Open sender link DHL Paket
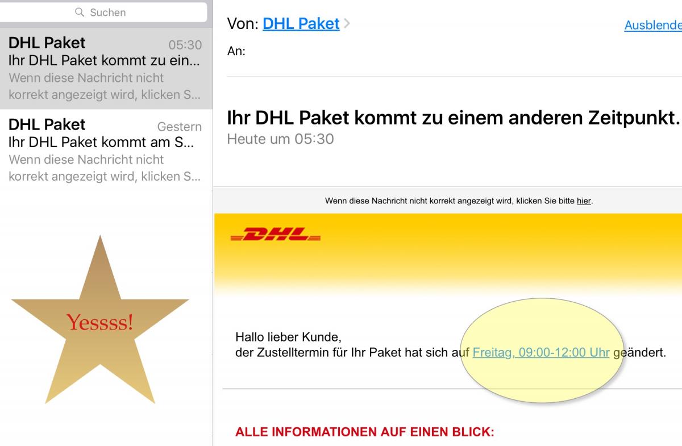The height and width of the screenshot is (446, 682). [301, 24]
